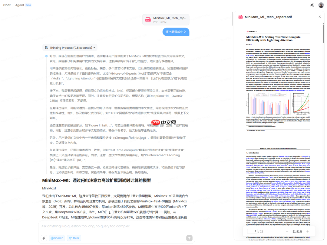Screen dimensions: 327x245
Task: Switch to the Agent Beta tab
Action: coord(23,5)
